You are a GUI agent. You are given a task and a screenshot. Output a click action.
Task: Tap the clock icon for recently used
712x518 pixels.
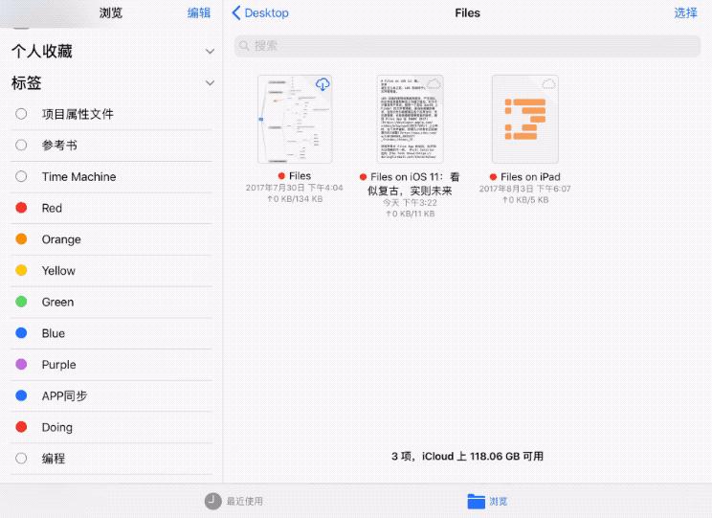point(213,501)
